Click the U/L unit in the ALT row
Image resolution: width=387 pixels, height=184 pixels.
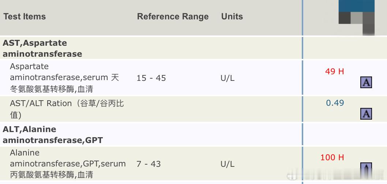228,164
